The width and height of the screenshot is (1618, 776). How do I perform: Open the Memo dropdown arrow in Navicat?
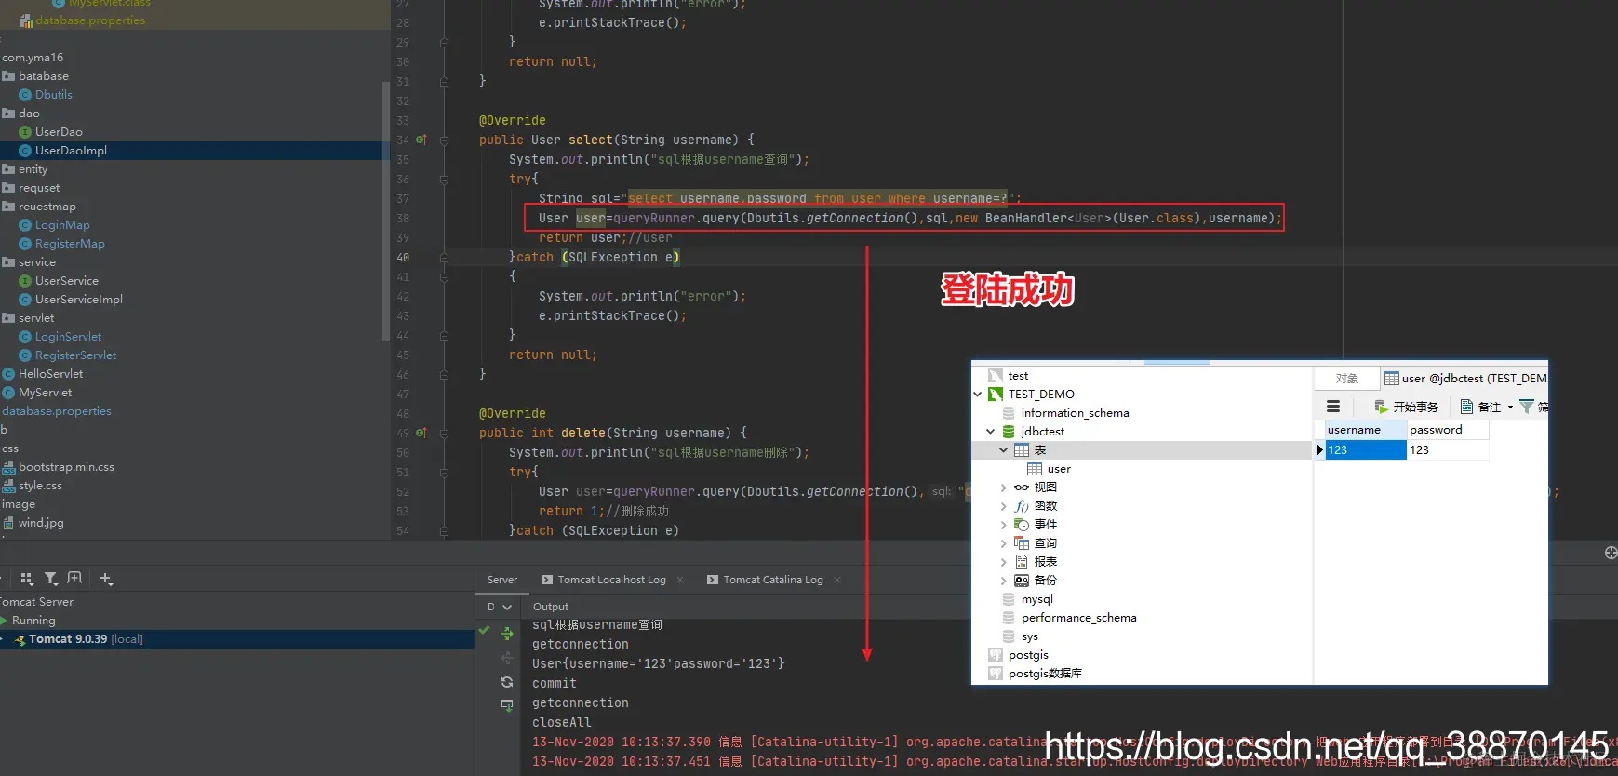1510,407
